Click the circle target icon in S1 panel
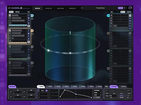The height and width of the screenshot is (105, 141). 130,26
